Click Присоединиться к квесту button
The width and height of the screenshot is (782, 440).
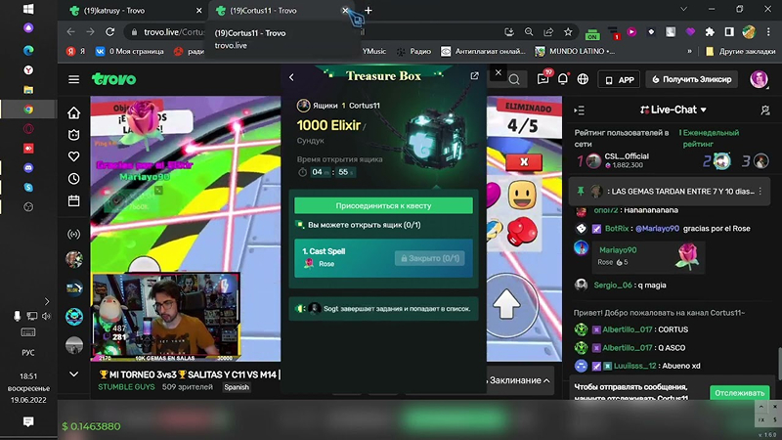(383, 205)
